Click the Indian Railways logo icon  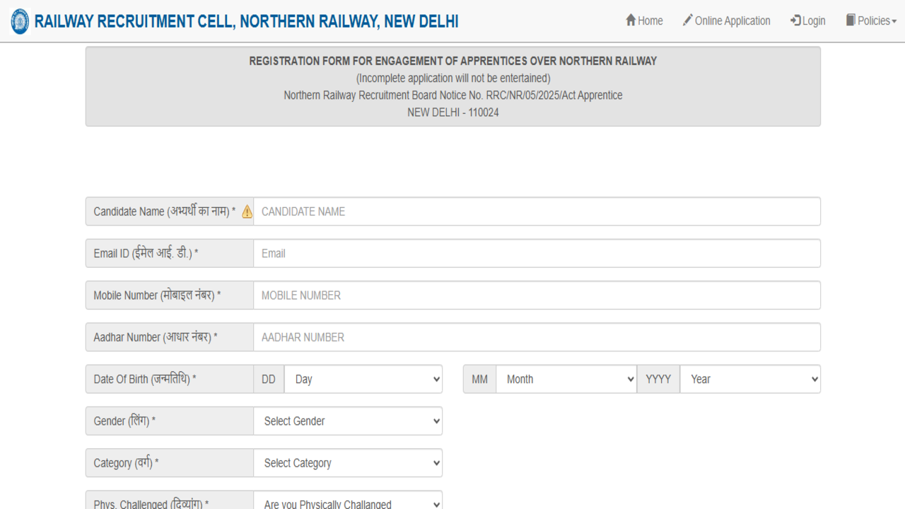[x=21, y=21]
